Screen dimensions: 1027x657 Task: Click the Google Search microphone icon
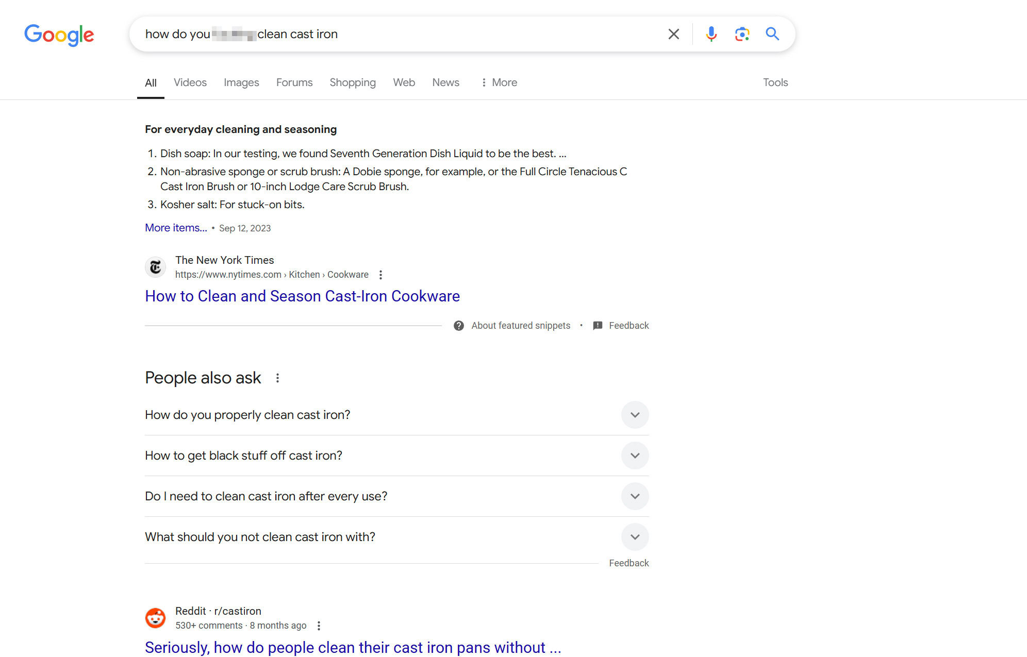click(x=710, y=33)
